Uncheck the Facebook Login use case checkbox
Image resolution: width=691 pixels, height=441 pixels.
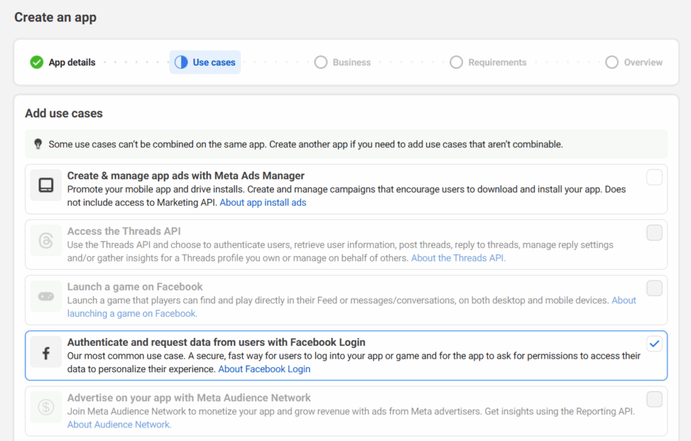point(655,344)
